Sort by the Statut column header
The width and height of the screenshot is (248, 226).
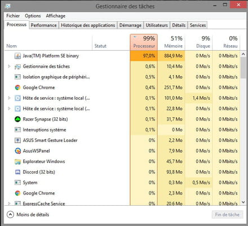pos(111,42)
